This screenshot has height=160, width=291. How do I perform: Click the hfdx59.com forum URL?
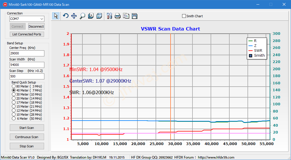click(x=216, y=157)
